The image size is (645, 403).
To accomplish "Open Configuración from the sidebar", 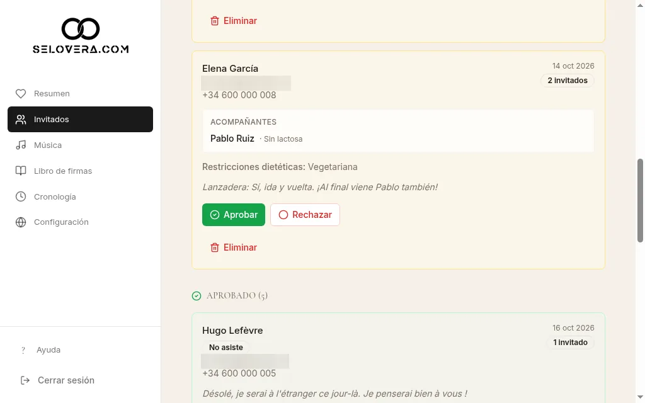I will point(80,222).
